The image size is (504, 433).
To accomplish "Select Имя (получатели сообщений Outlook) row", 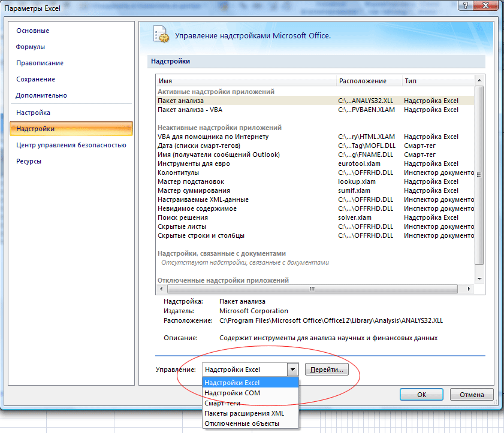I will pyautogui.click(x=315, y=155).
